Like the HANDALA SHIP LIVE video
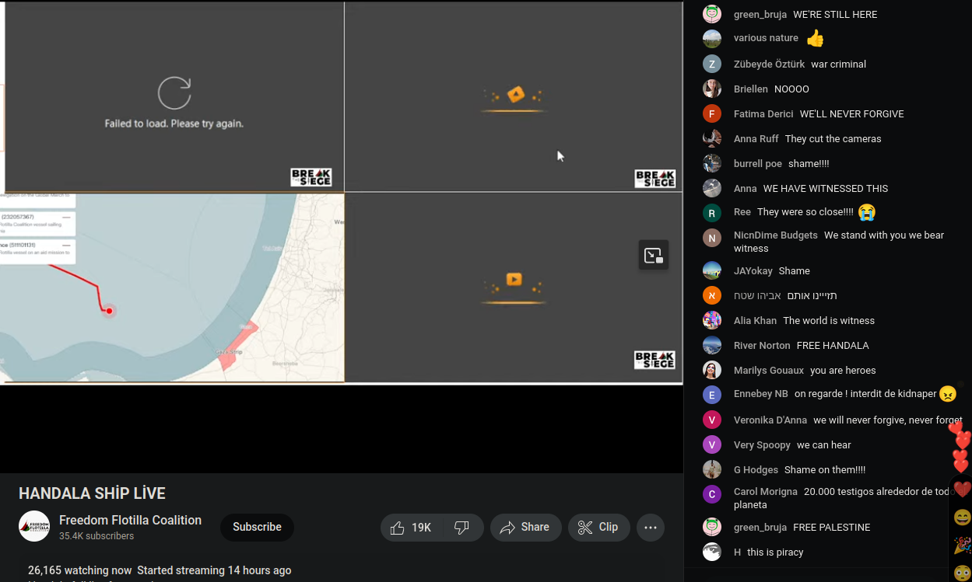 click(x=411, y=528)
